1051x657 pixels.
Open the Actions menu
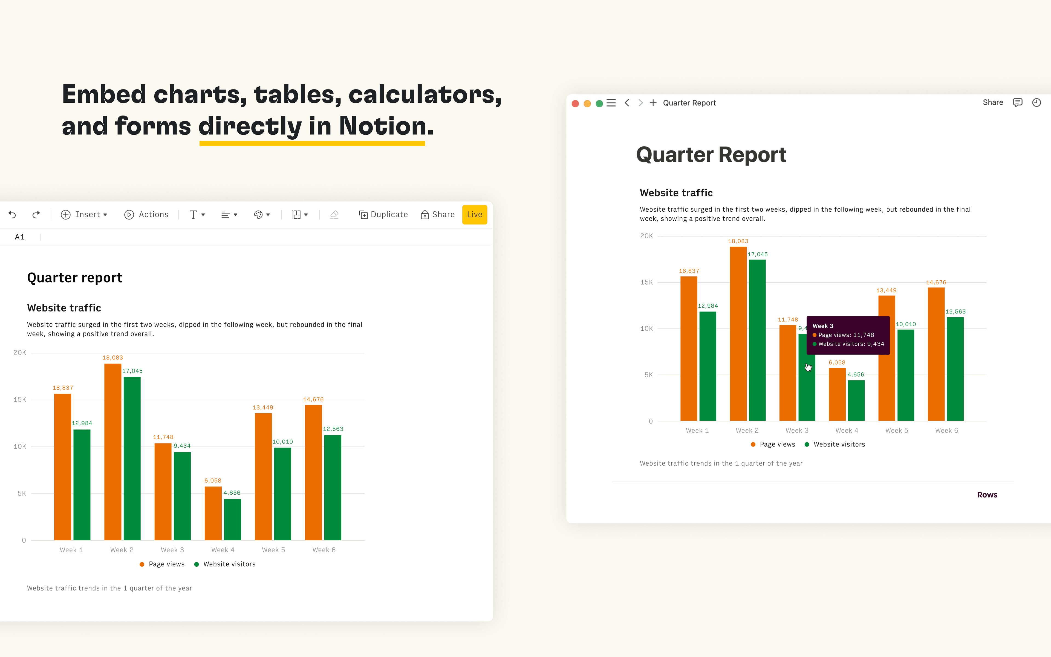(x=146, y=215)
